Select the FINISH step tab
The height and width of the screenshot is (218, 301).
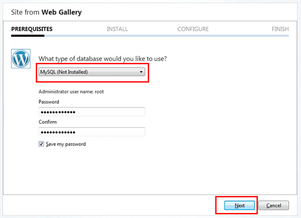coord(280,29)
